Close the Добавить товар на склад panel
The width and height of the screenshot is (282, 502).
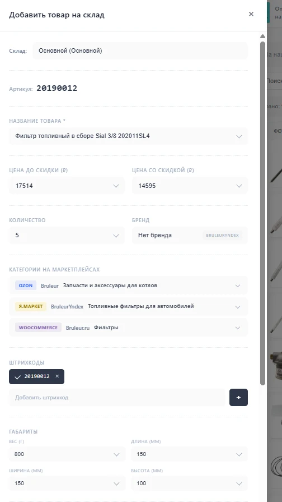[251, 14]
